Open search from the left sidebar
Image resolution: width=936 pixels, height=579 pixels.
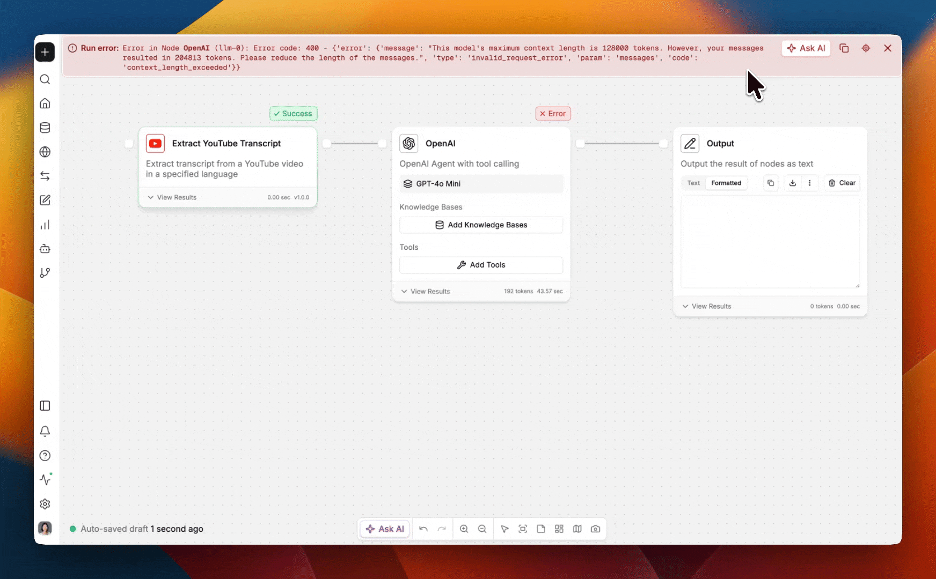coord(45,79)
